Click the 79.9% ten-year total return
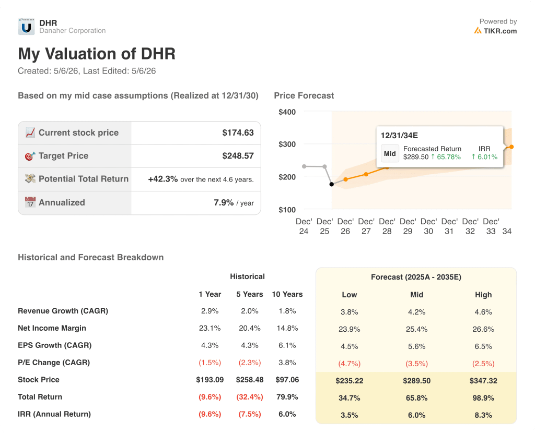 click(287, 397)
